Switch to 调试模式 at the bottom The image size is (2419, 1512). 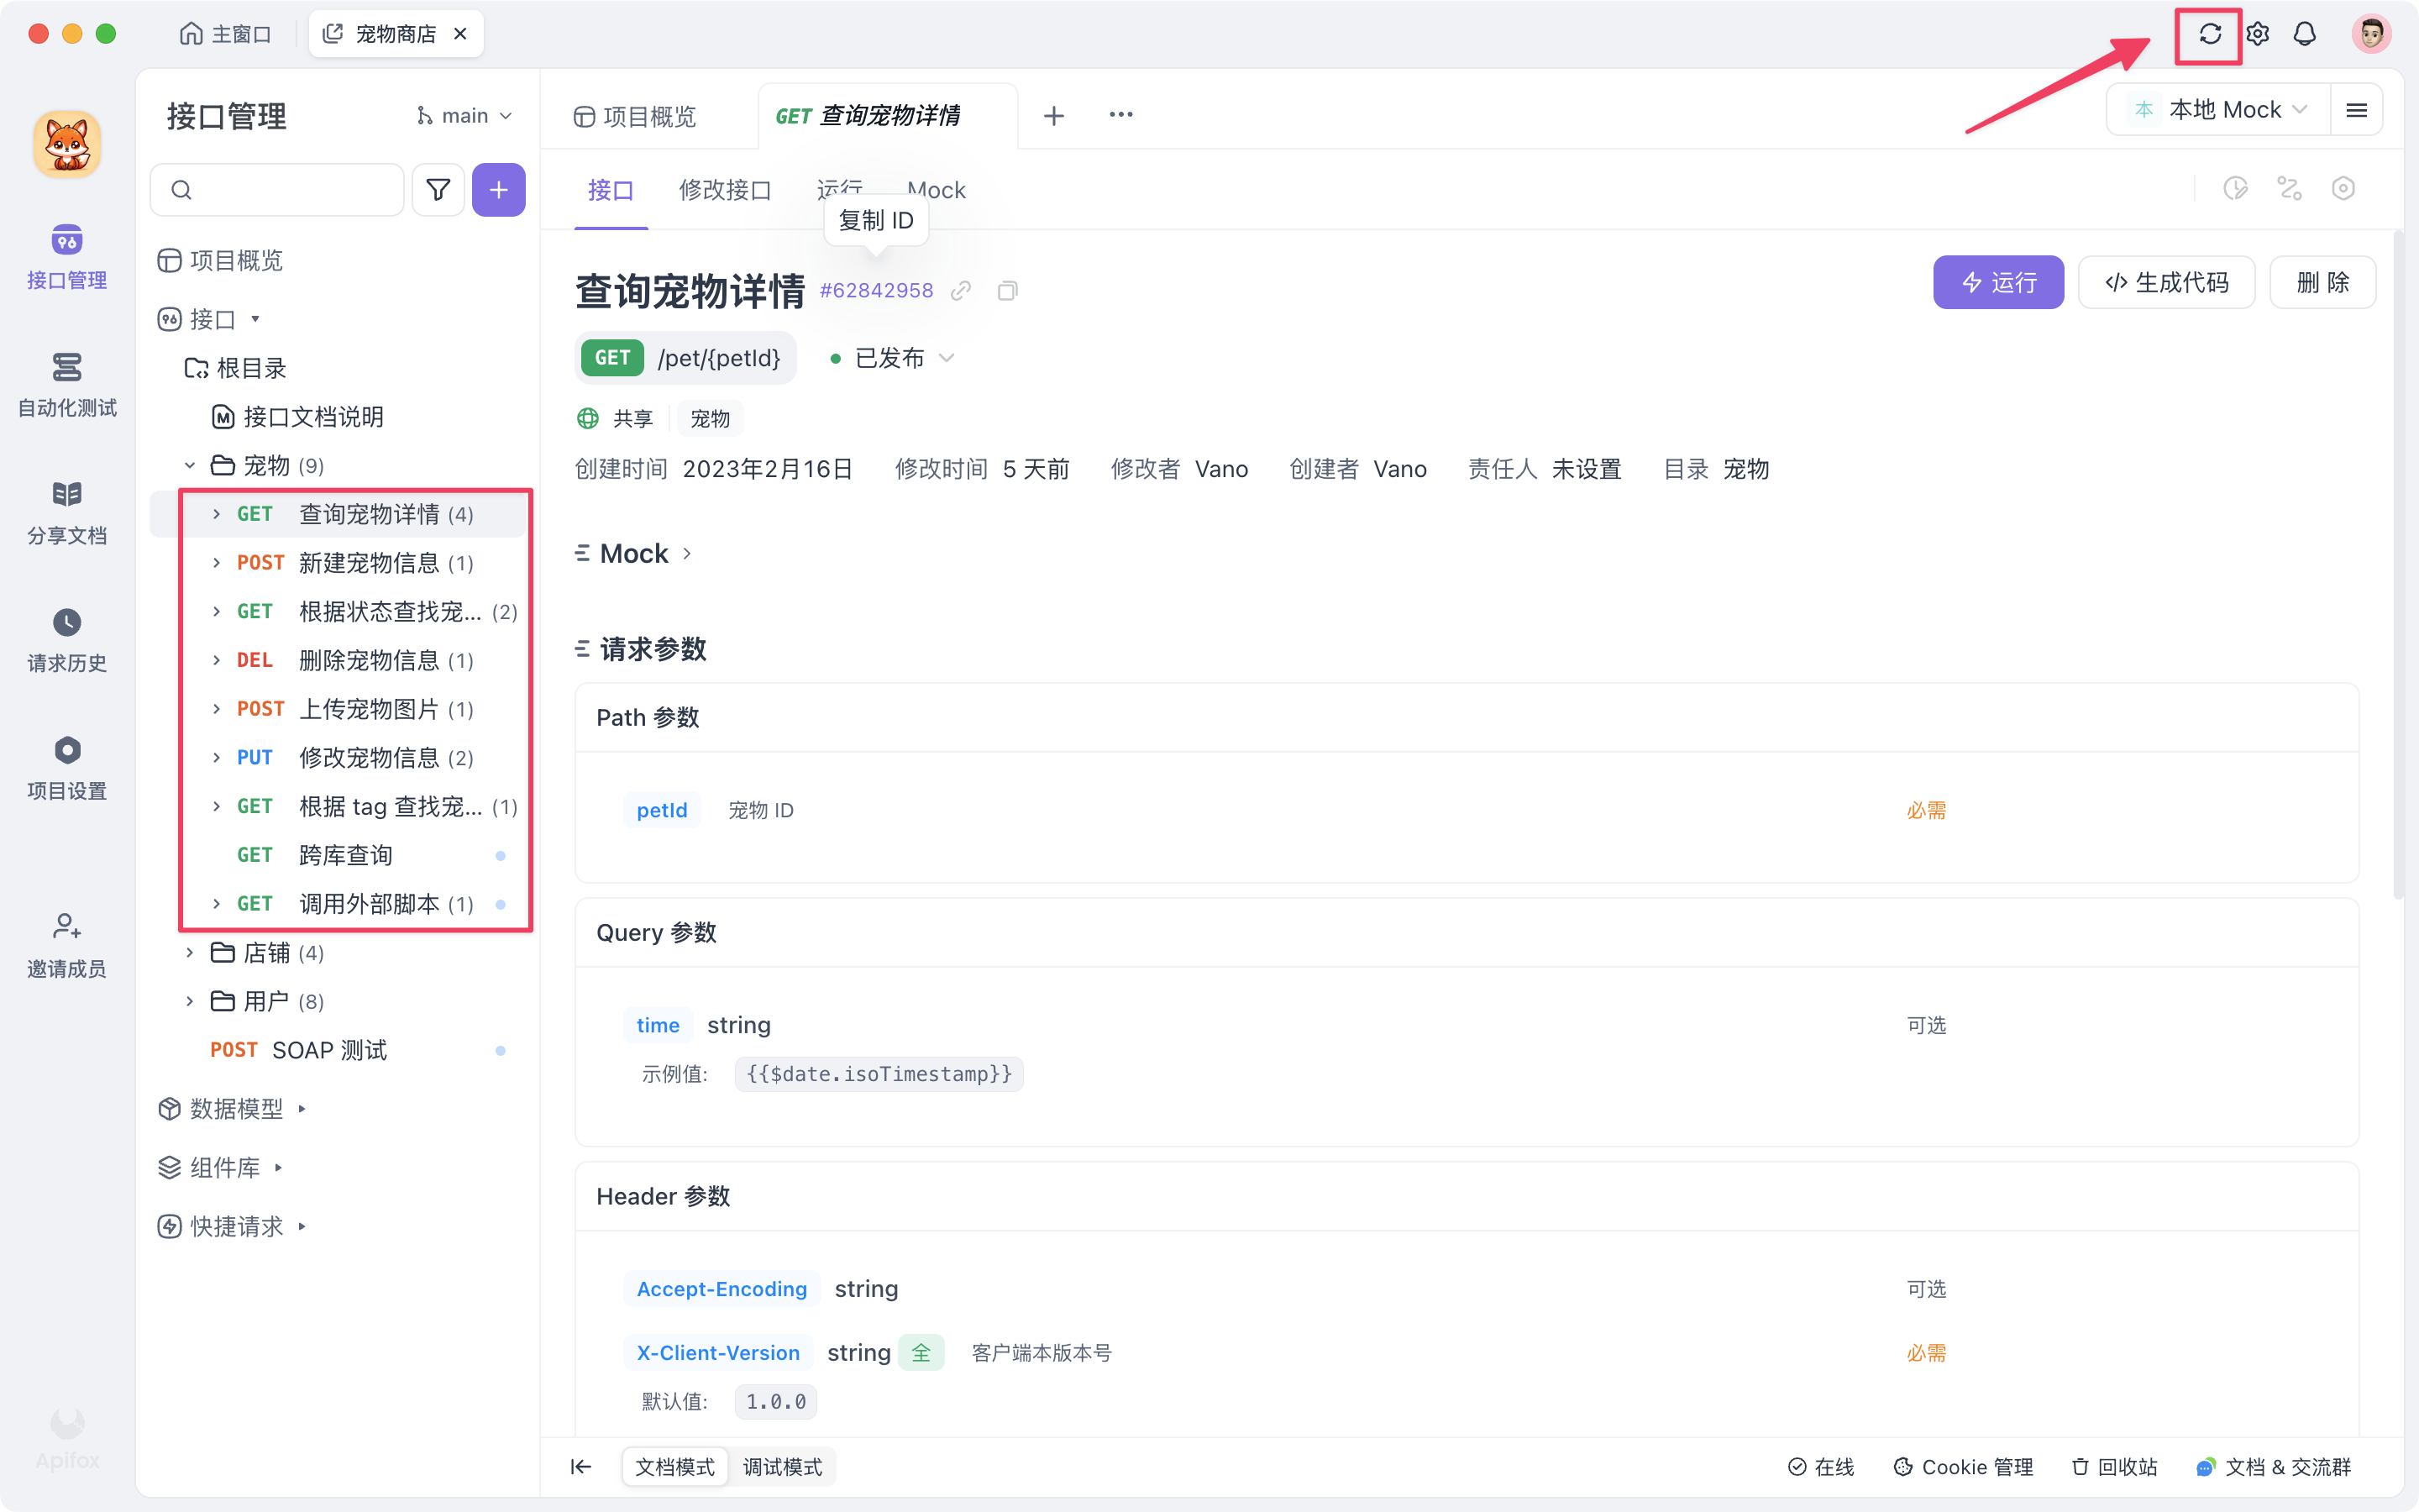[783, 1466]
